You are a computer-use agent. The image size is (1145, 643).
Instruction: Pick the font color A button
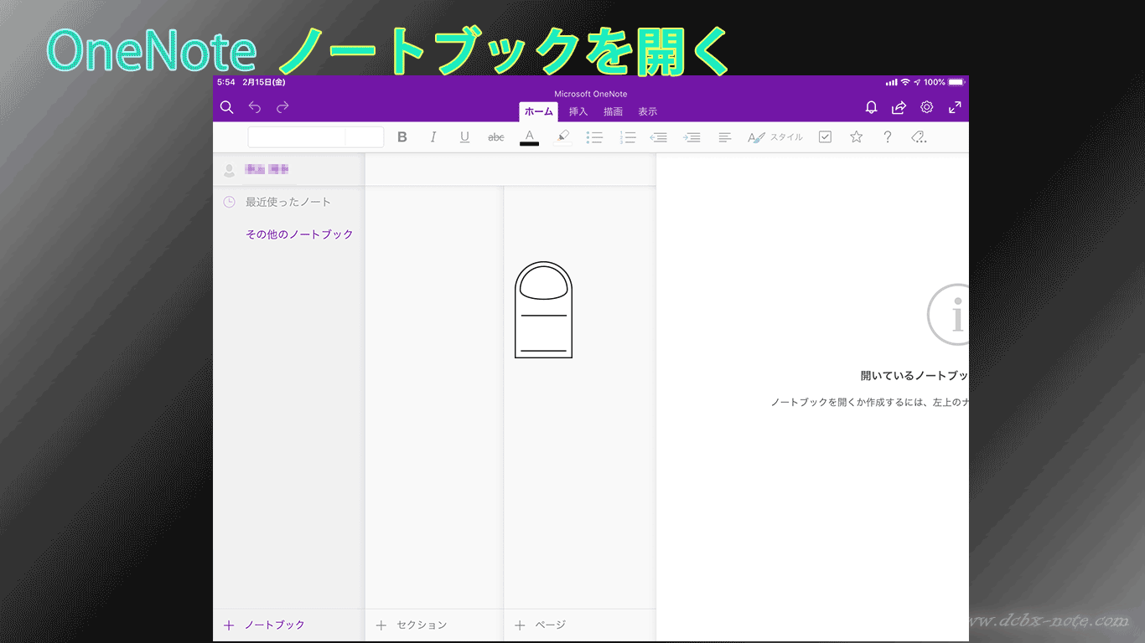click(x=529, y=137)
